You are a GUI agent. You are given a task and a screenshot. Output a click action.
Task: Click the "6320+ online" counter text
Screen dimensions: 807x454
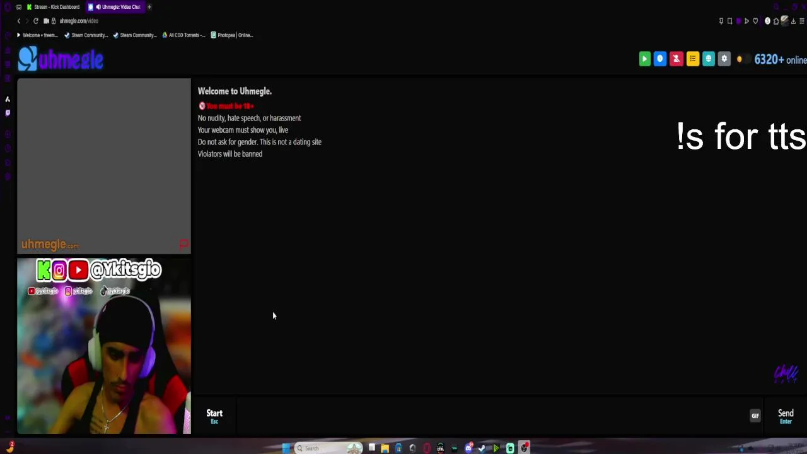click(x=781, y=59)
